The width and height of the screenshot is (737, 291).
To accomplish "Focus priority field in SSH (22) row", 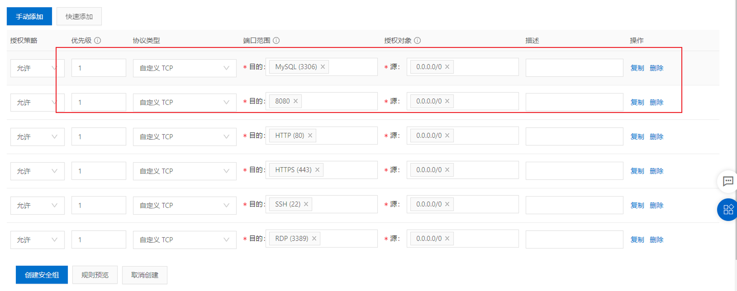I will [x=99, y=205].
